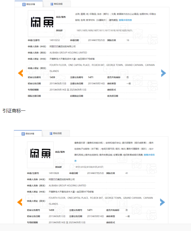Click 后期指定日期 label in class 16 panel
The height and width of the screenshot is (231, 191).
tap(77, 96)
